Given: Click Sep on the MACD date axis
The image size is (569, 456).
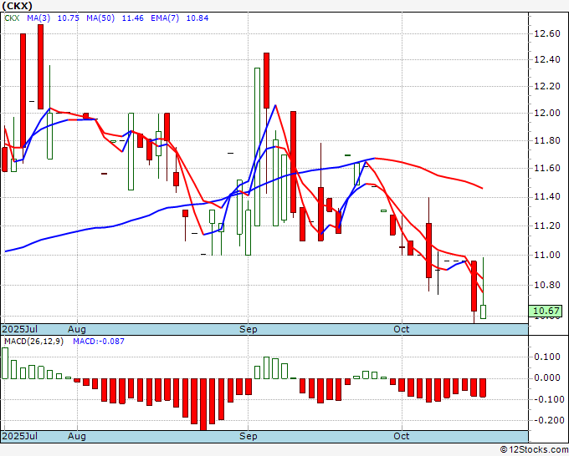Looking at the screenshot, I should pos(249,436).
